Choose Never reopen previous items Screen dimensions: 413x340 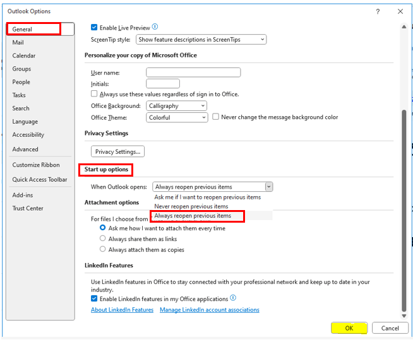(x=191, y=206)
